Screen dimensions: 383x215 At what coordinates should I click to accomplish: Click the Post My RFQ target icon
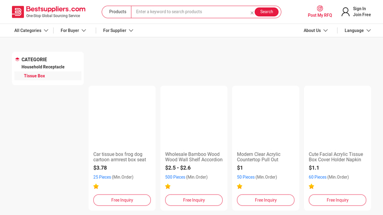(x=320, y=9)
